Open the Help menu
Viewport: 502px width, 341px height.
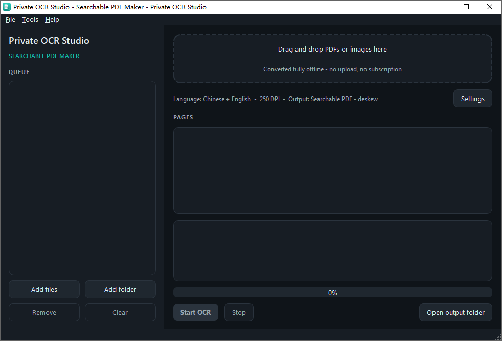(52, 20)
